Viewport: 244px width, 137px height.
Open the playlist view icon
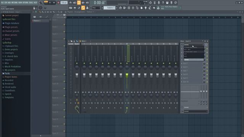pos(120,8)
